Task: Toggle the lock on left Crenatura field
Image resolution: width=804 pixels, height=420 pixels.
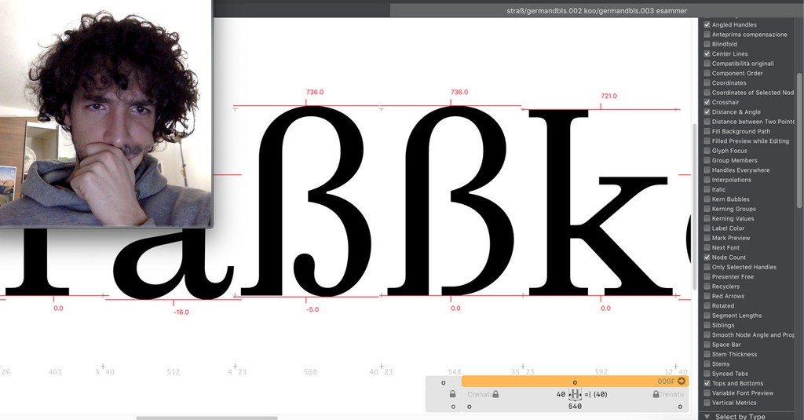Action: (x=495, y=394)
